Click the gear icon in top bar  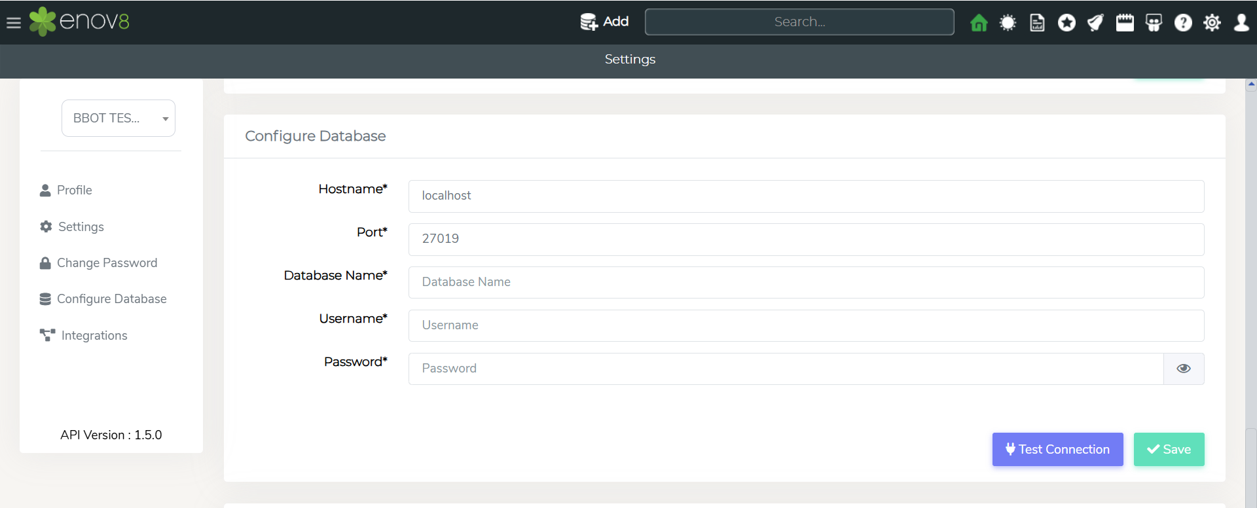pyautogui.click(x=1212, y=23)
